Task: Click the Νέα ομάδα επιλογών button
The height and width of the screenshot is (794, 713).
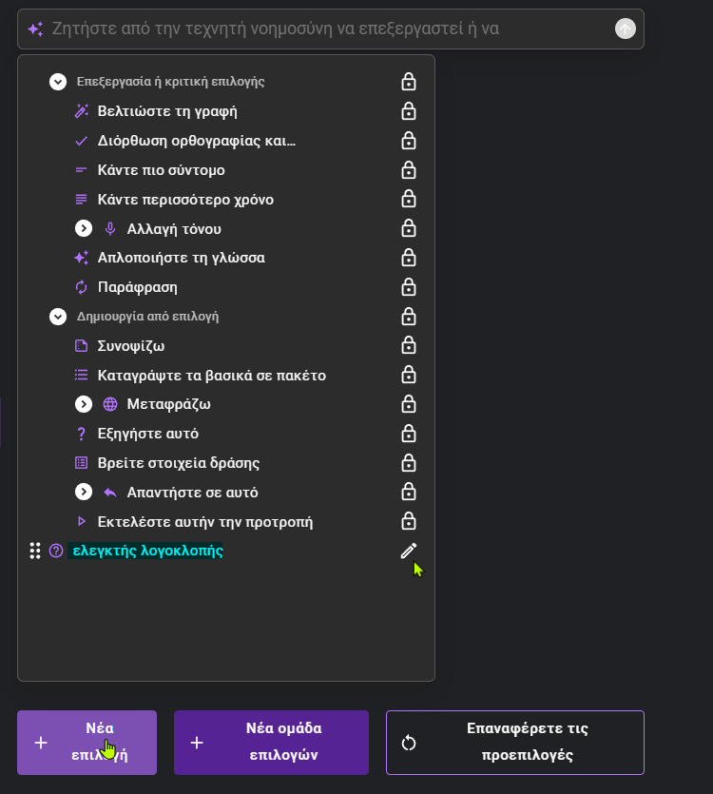Action: tap(272, 743)
